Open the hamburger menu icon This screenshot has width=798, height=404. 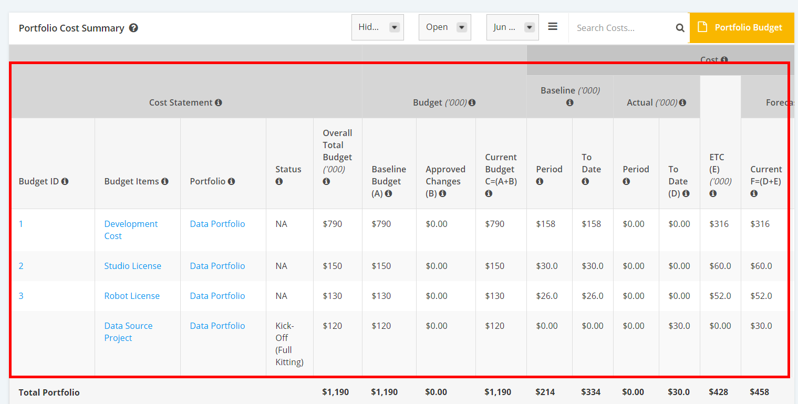[553, 26]
